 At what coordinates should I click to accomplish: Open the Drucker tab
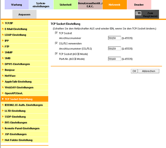(x=139, y=5)
